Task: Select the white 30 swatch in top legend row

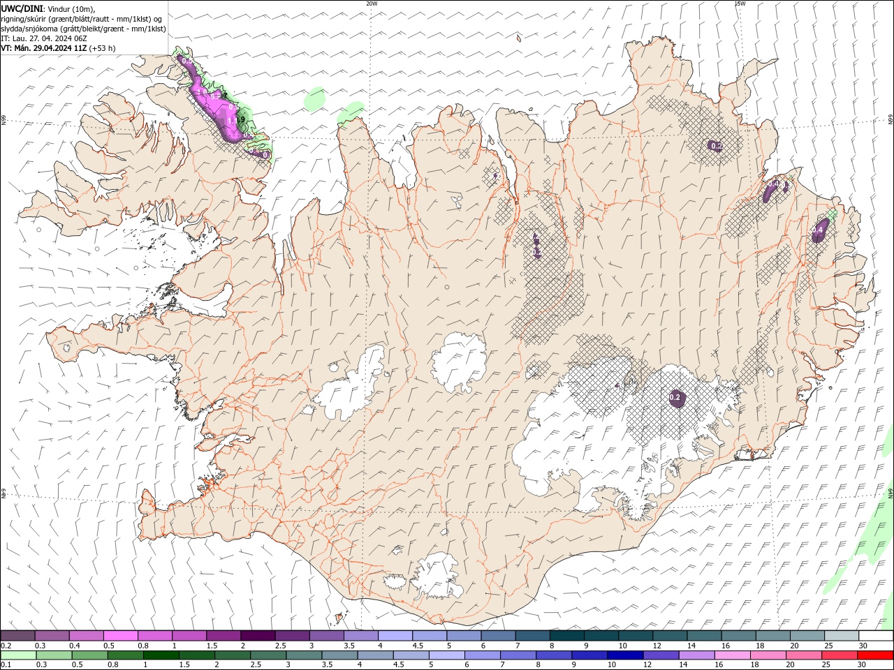Action: pyautogui.click(x=876, y=635)
